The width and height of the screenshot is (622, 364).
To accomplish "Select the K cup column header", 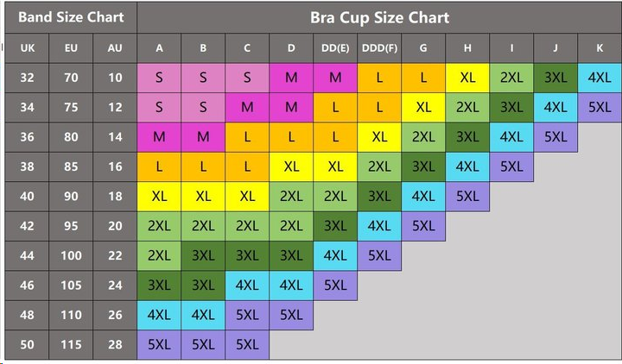I will [x=600, y=48].
